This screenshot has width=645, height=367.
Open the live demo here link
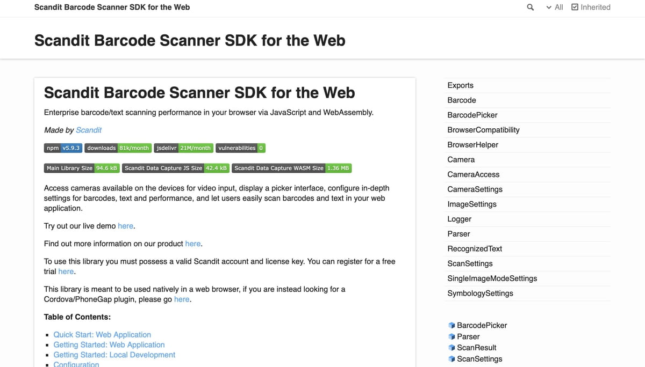click(125, 226)
